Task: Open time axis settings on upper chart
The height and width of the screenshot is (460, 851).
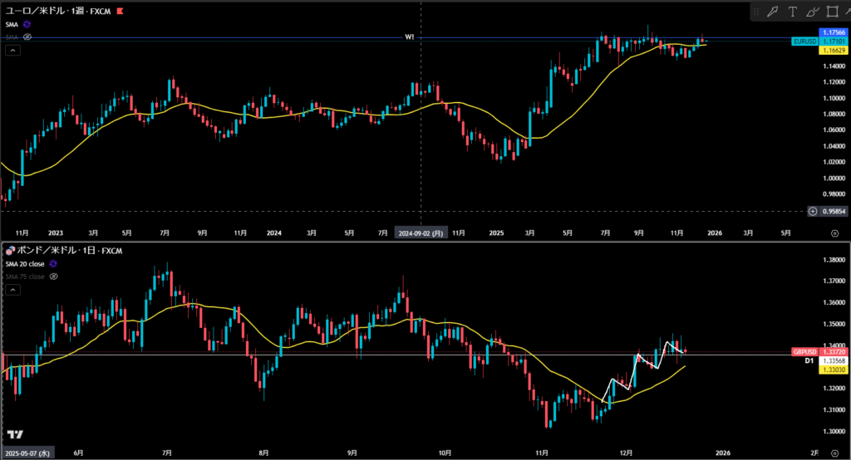Action: [834, 234]
